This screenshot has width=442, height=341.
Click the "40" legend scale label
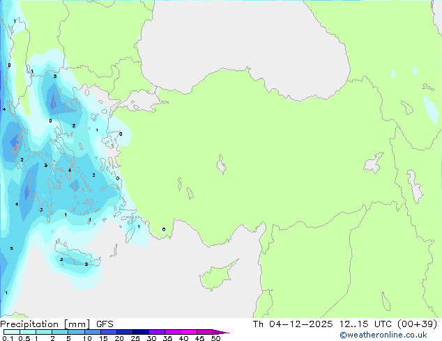pyautogui.click(x=183, y=338)
